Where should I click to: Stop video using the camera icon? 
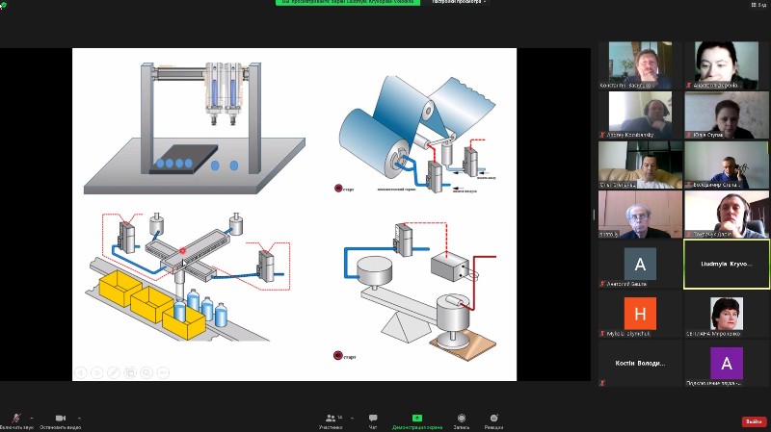coord(61,419)
